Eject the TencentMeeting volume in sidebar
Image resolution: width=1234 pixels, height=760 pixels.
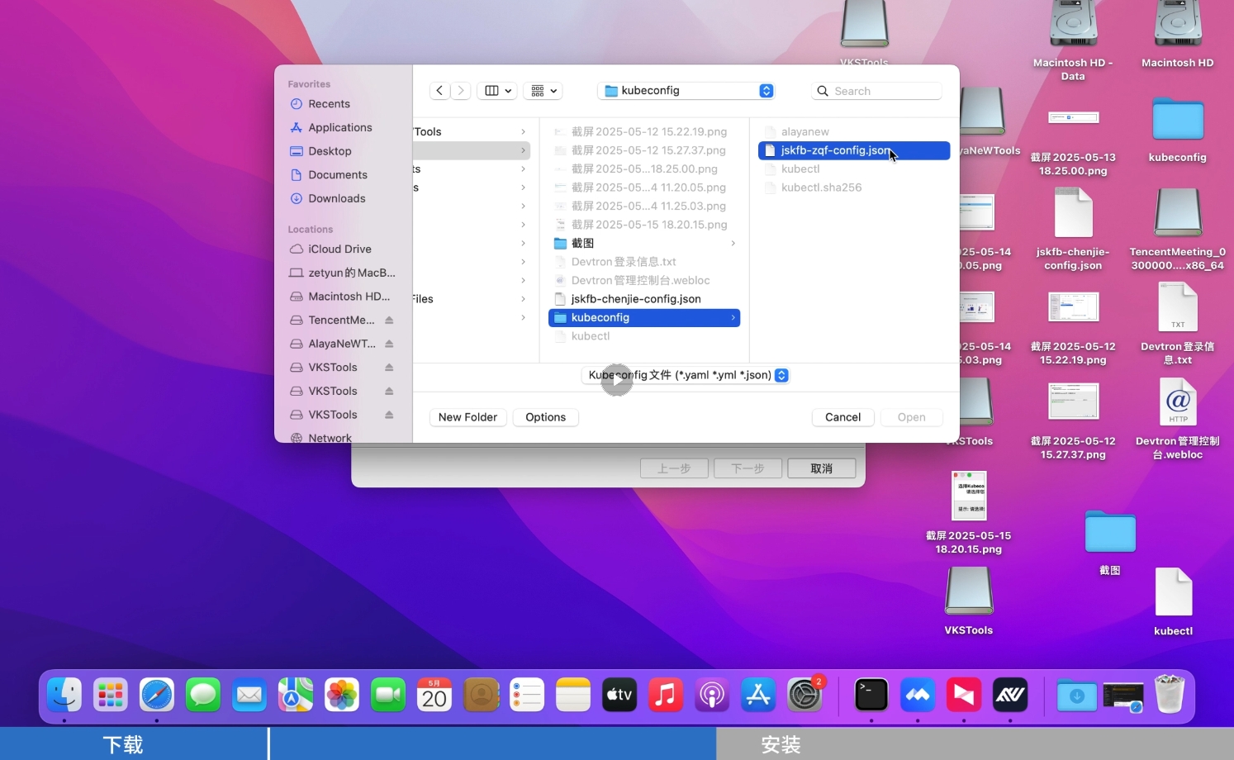[389, 321]
